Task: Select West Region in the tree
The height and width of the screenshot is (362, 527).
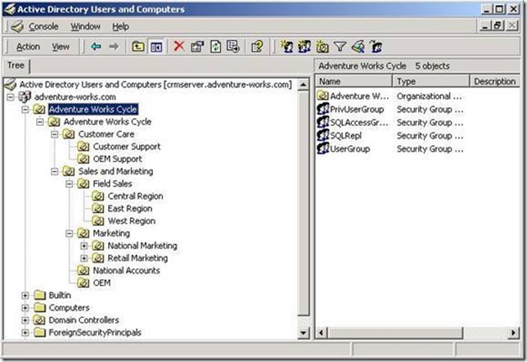Action: 132,221
